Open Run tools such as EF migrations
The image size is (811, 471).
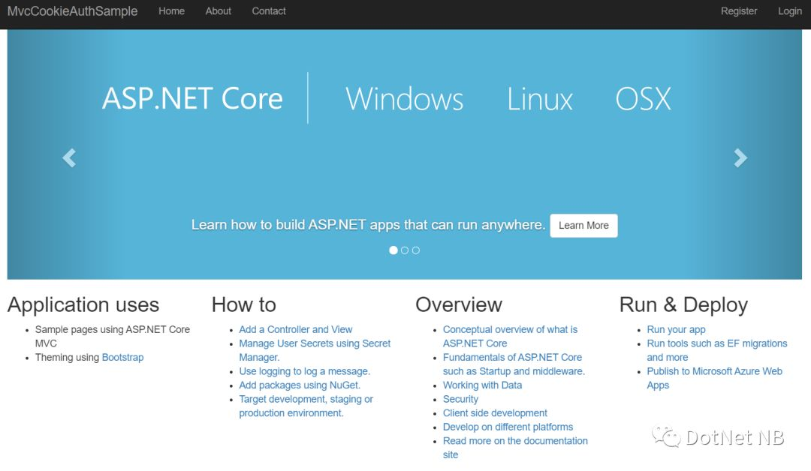[717, 350]
